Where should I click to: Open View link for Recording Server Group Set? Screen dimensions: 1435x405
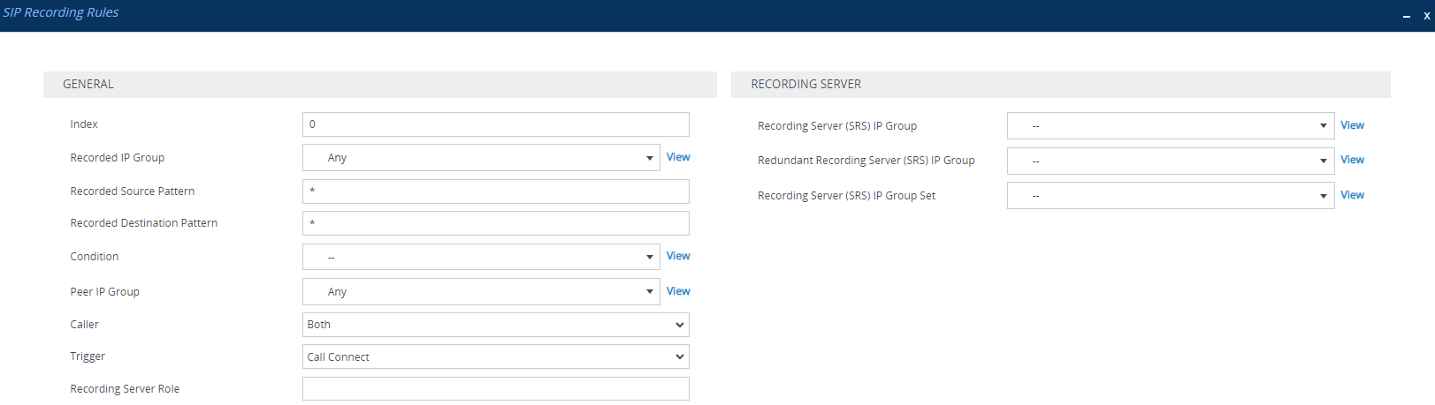(1352, 195)
